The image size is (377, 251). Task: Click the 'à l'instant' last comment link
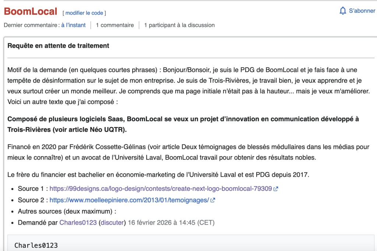click(73, 25)
